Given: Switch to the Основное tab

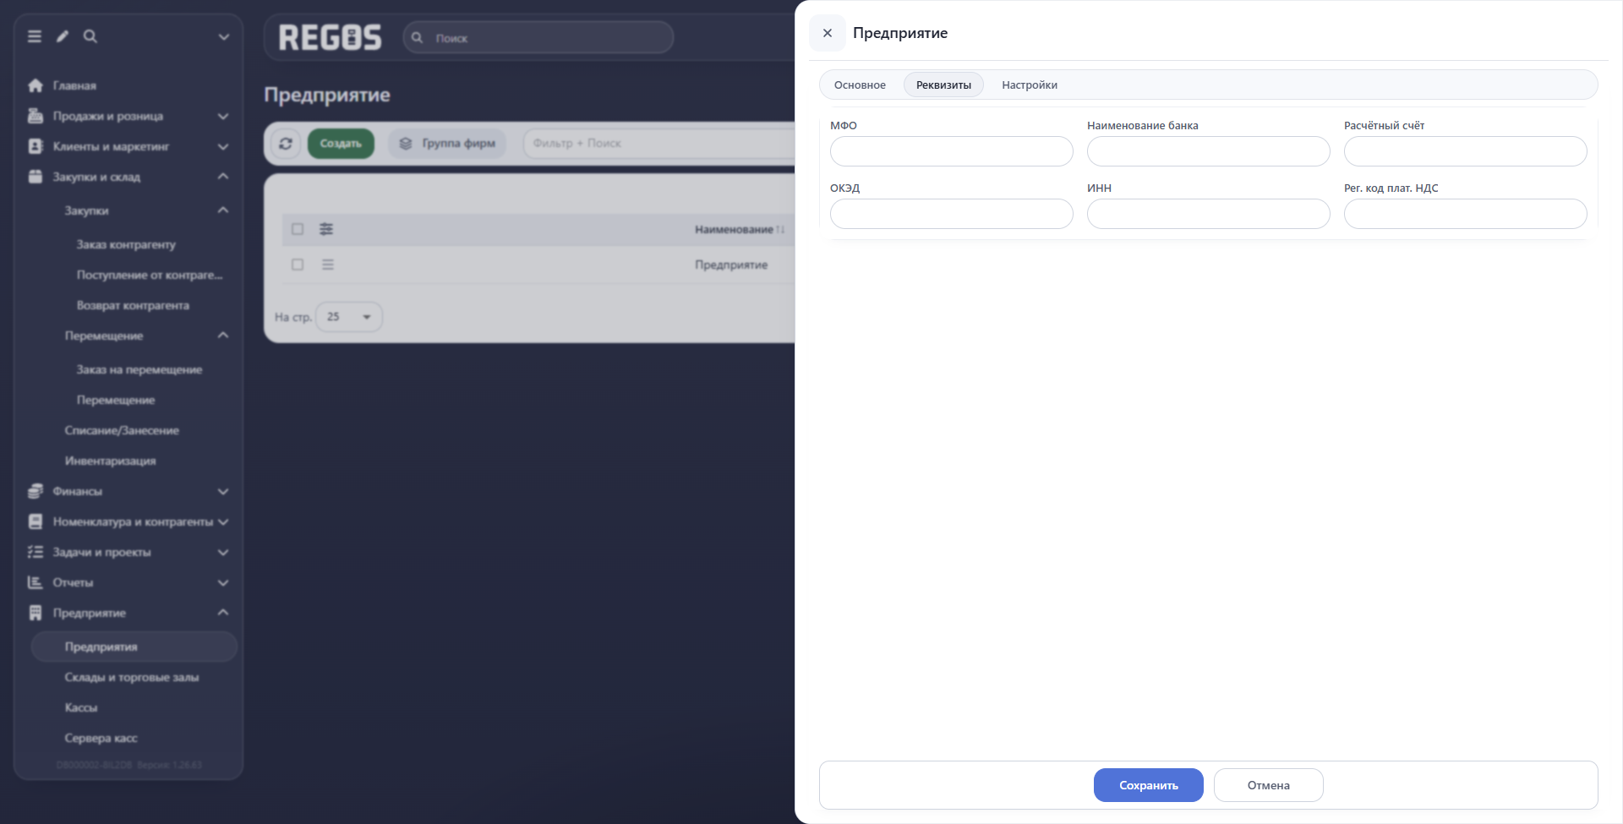Looking at the screenshot, I should click(x=860, y=85).
